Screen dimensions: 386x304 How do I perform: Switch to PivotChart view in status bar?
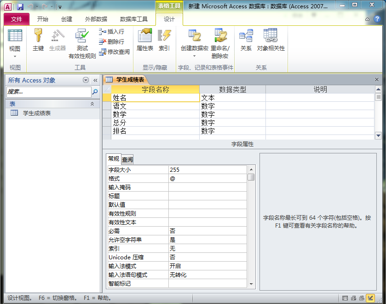click(362, 298)
